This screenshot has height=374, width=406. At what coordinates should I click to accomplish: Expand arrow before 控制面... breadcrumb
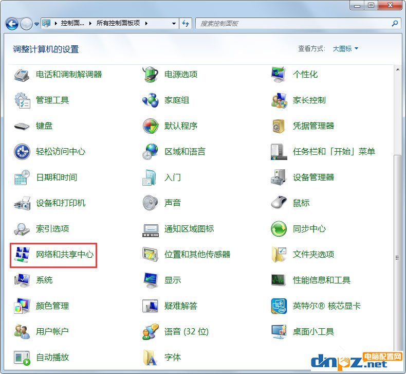(56, 23)
